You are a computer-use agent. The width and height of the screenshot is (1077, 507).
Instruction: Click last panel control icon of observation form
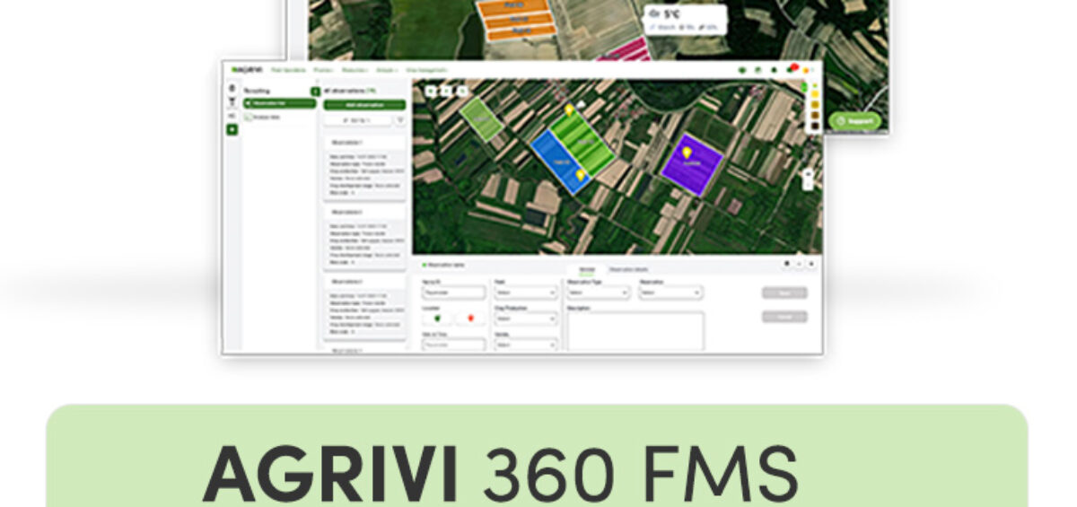811,264
